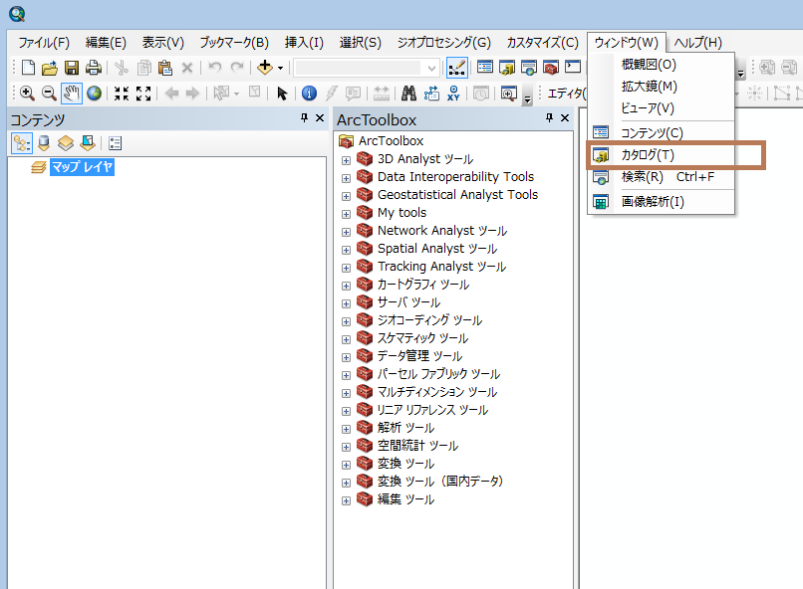The width and height of the screenshot is (803, 589).
Task: Open Search window toolbar icon
Action: coord(529,68)
